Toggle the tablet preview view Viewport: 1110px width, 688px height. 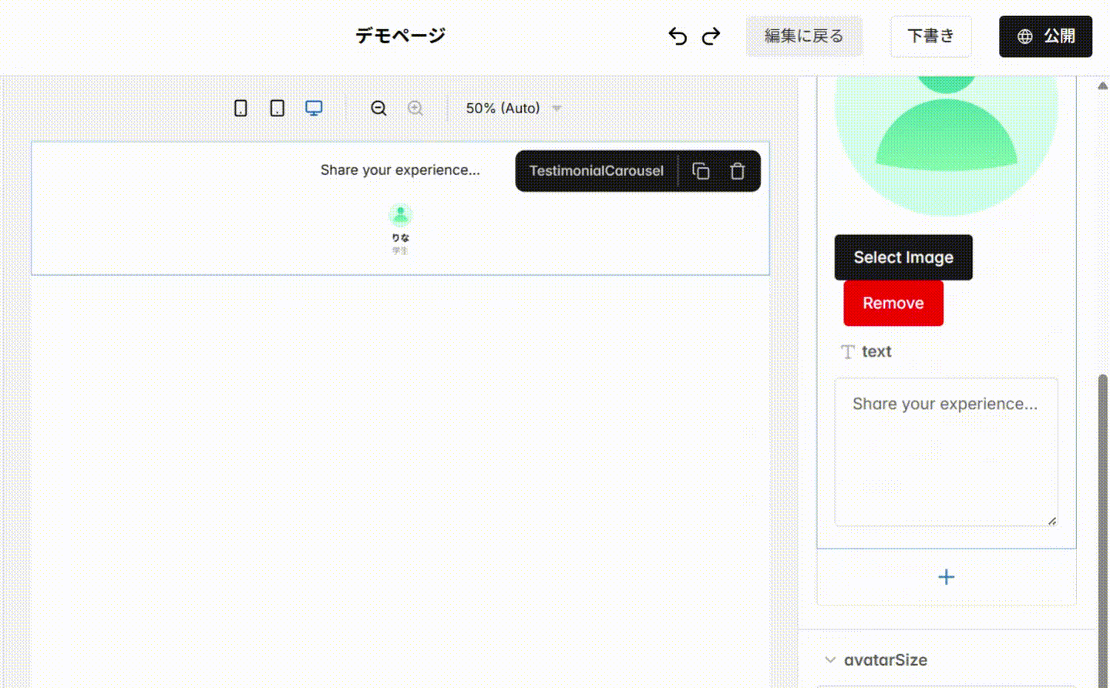click(x=277, y=108)
